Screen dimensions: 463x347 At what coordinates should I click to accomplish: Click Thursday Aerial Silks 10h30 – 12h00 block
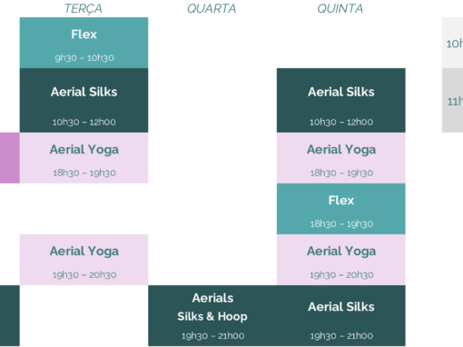pos(341,100)
